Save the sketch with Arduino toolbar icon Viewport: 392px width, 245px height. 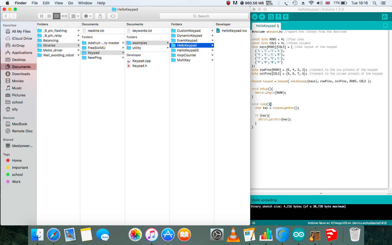[x=286, y=17]
